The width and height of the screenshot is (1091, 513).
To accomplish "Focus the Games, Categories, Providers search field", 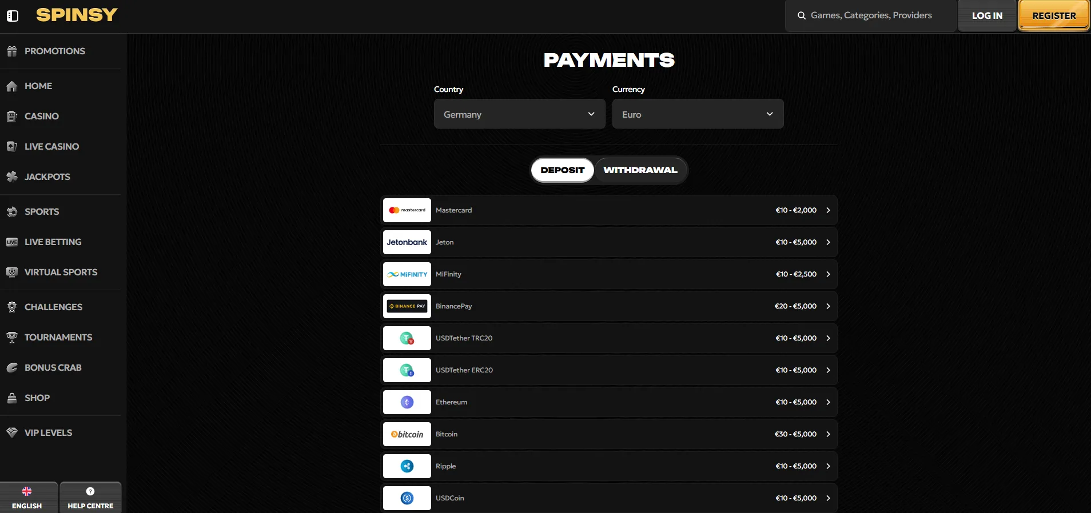I will coord(871,16).
